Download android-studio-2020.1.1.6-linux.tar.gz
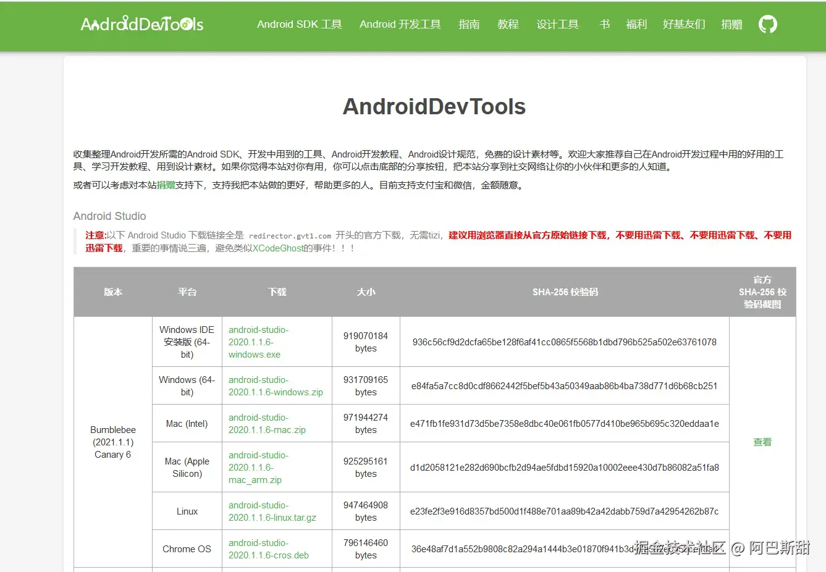The image size is (826, 572). [x=272, y=511]
